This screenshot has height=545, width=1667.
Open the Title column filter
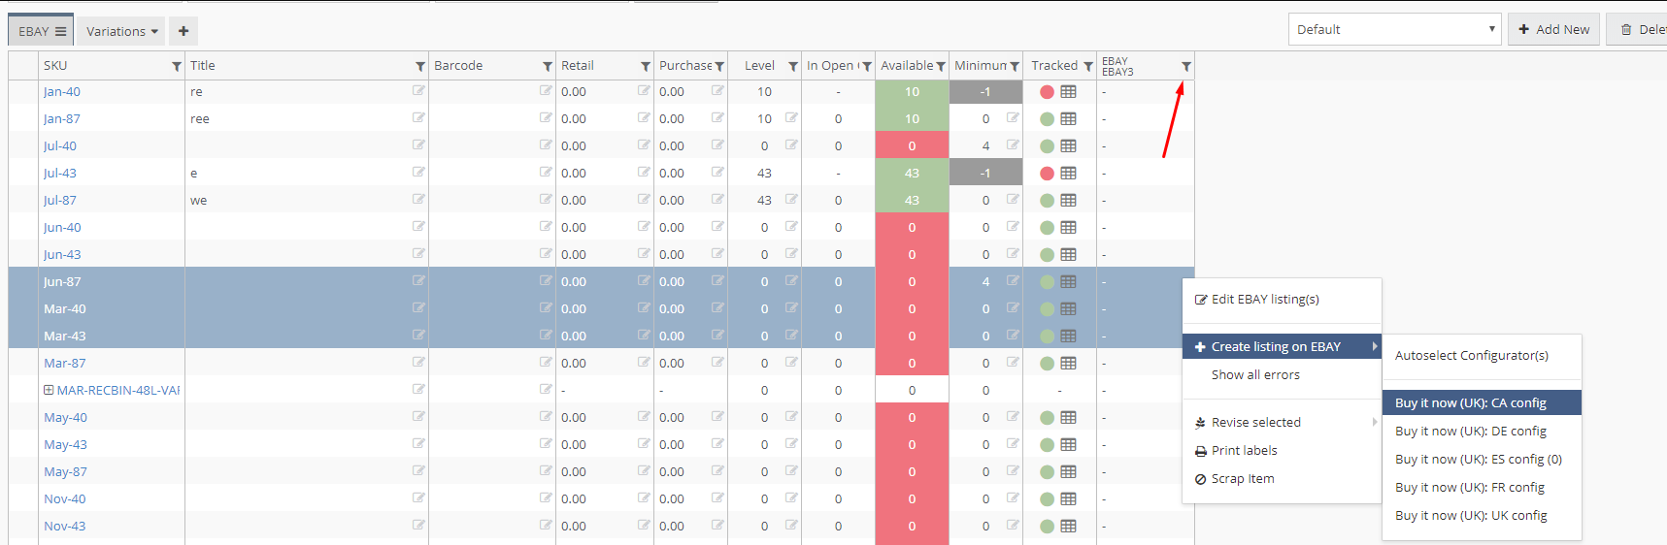click(420, 67)
